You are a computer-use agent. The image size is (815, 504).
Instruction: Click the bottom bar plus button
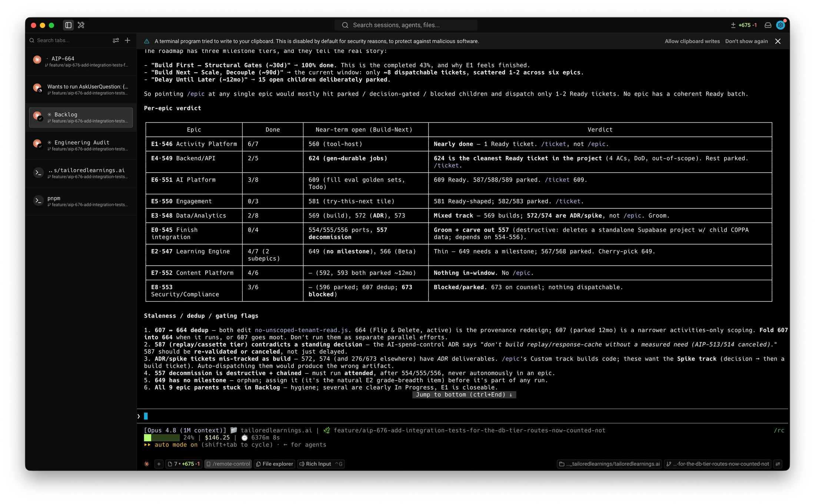click(159, 464)
